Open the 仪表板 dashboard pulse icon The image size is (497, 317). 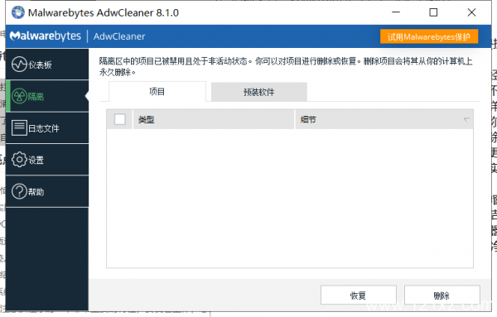[x=19, y=65]
